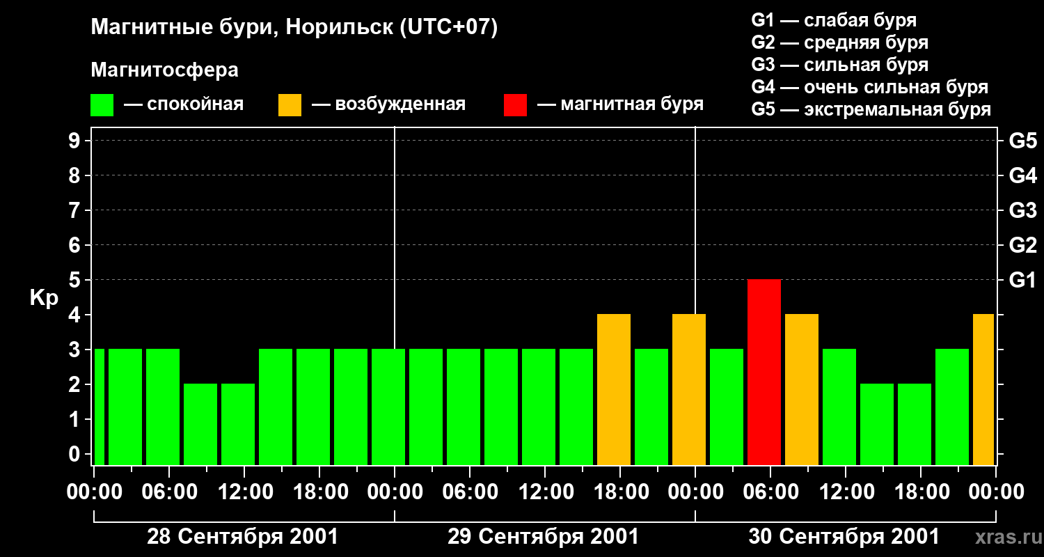This screenshot has height=557, width=1044.
Task: Click the title "Магнитные бури, Норильск (UTC+07)"
Action: [x=294, y=28]
